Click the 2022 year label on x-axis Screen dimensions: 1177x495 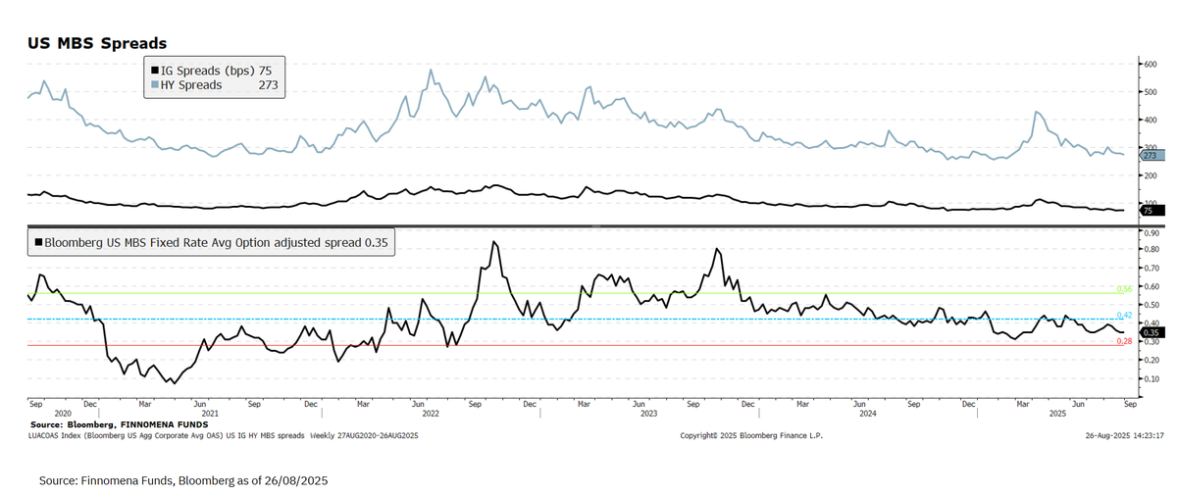click(x=429, y=414)
